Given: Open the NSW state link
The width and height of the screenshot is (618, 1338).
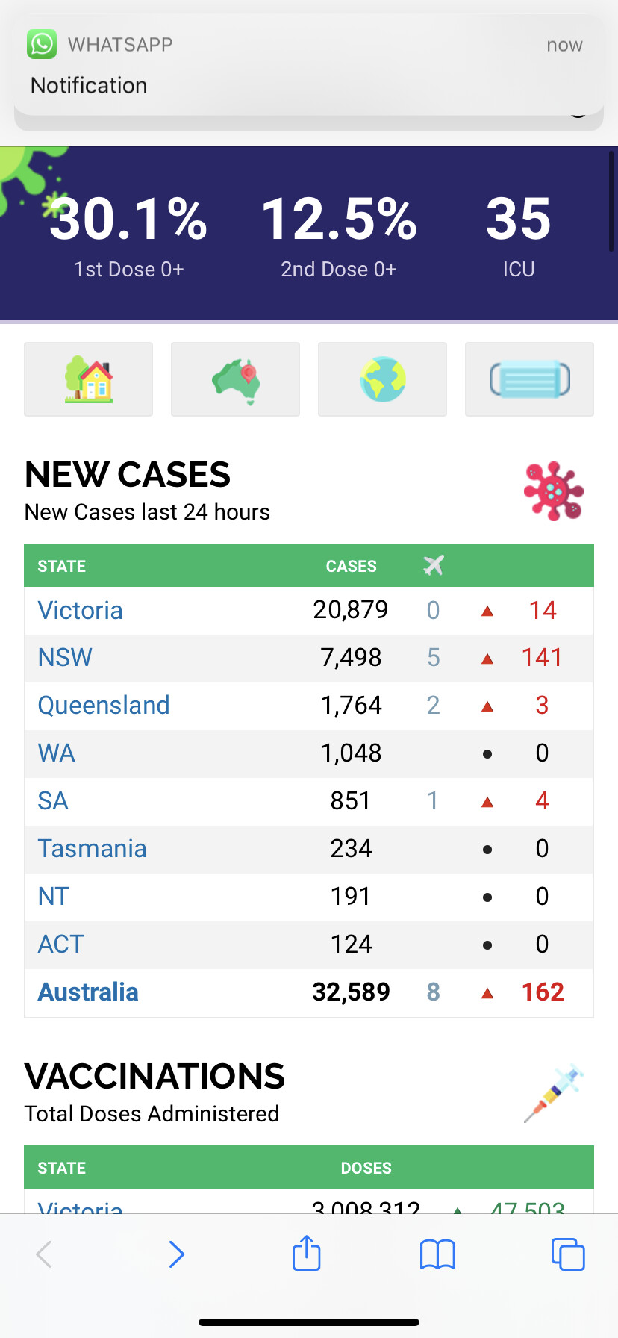Looking at the screenshot, I should pyautogui.click(x=65, y=657).
